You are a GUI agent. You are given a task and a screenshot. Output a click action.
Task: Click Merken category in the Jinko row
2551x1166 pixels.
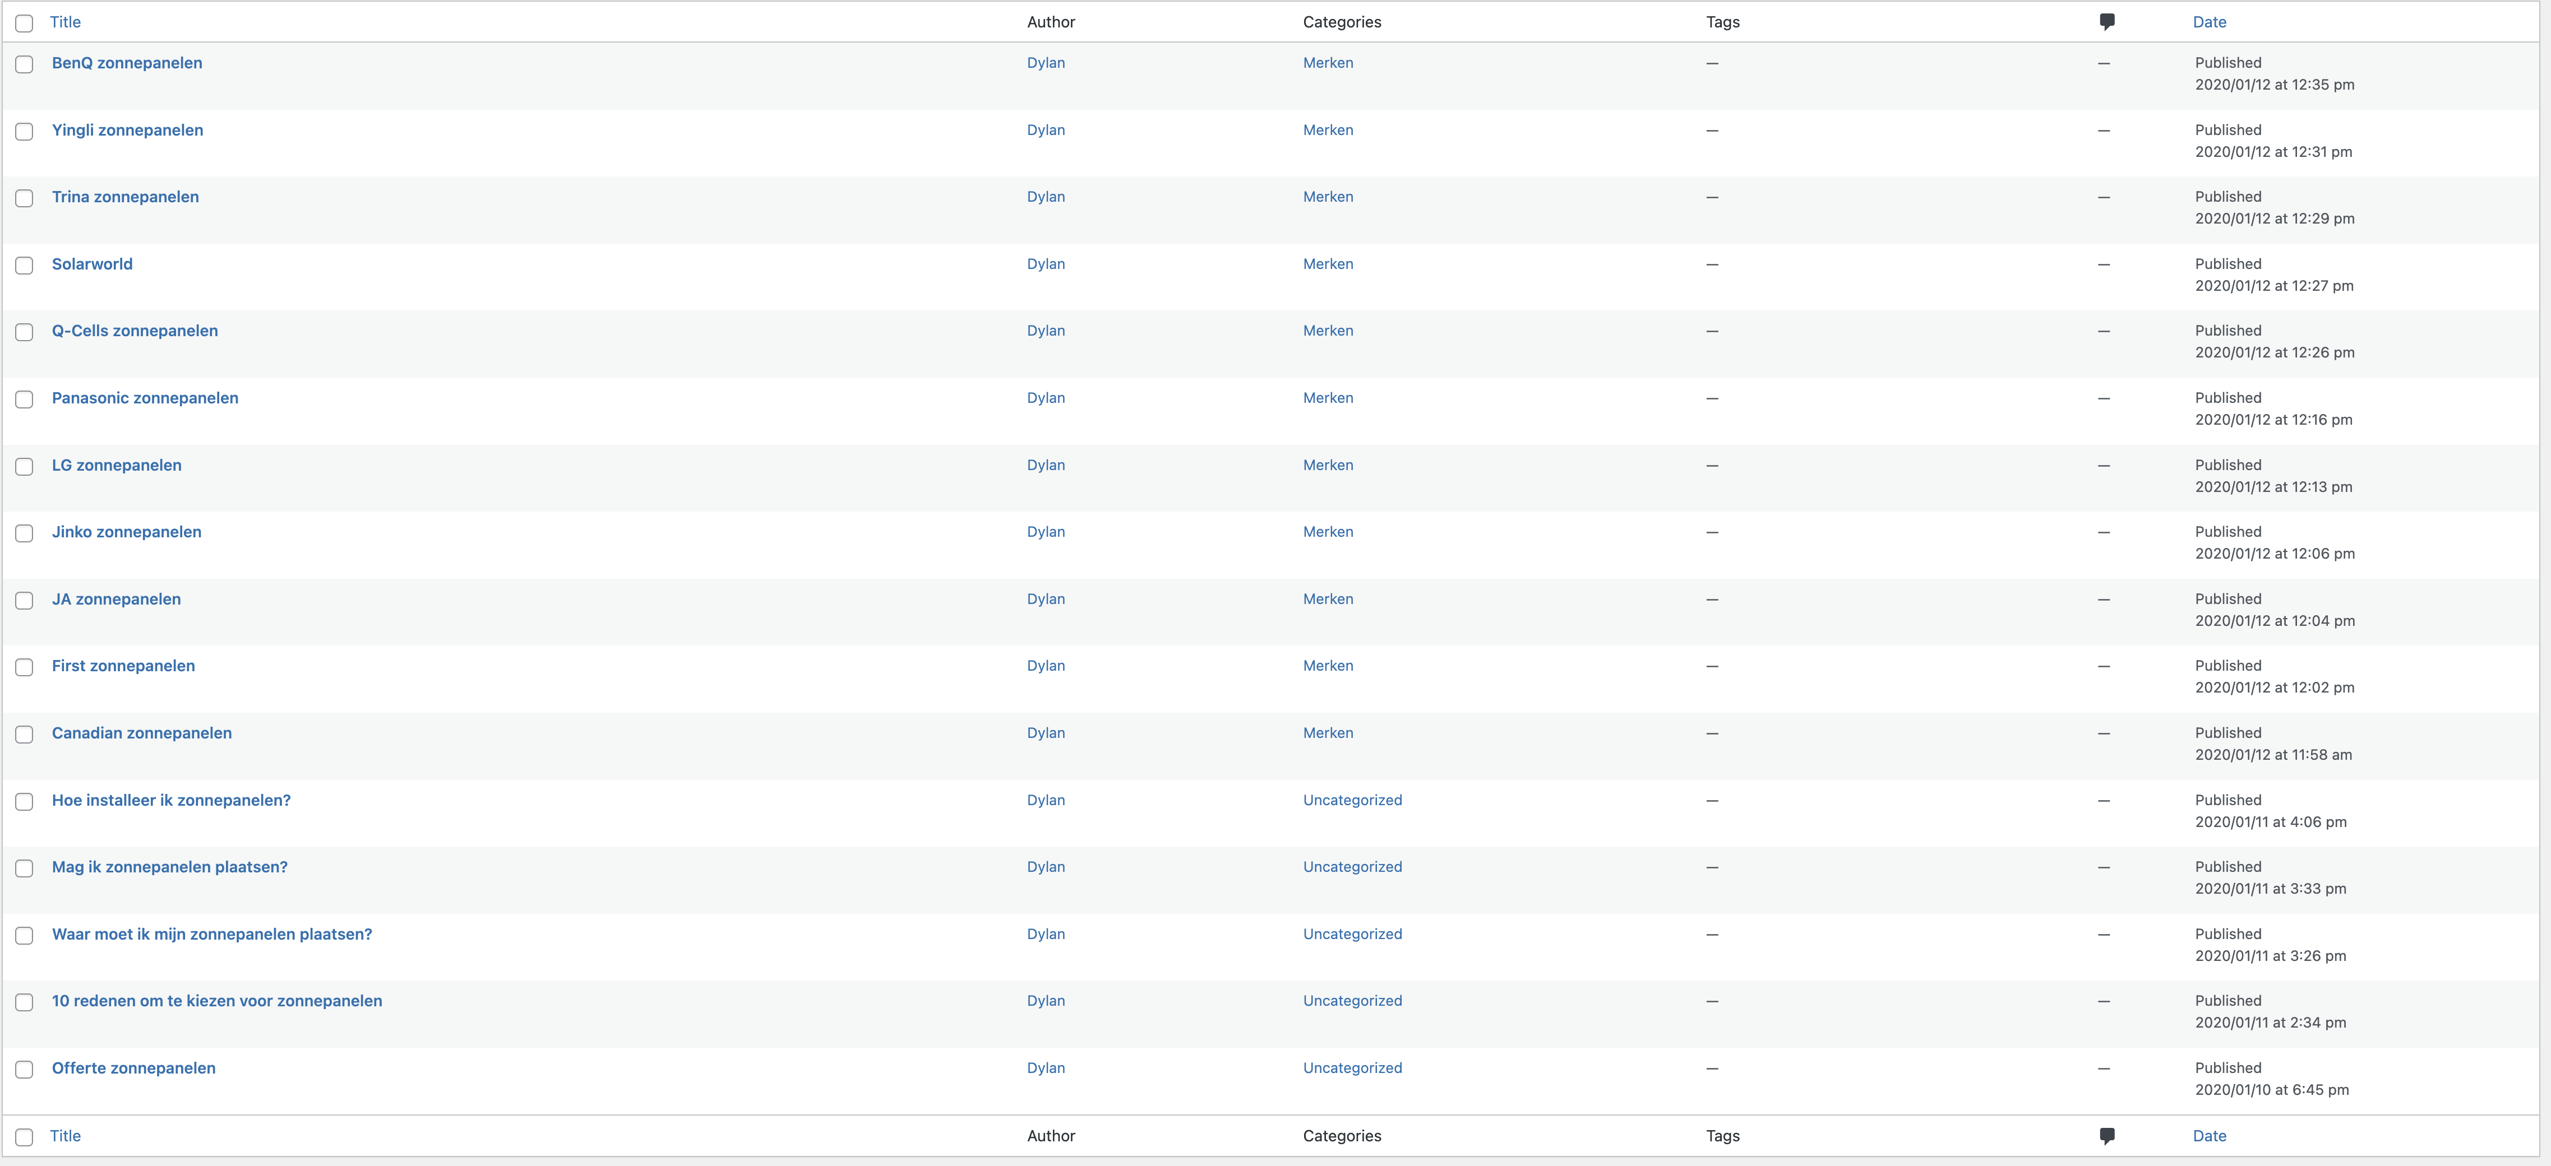tap(1328, 532)
